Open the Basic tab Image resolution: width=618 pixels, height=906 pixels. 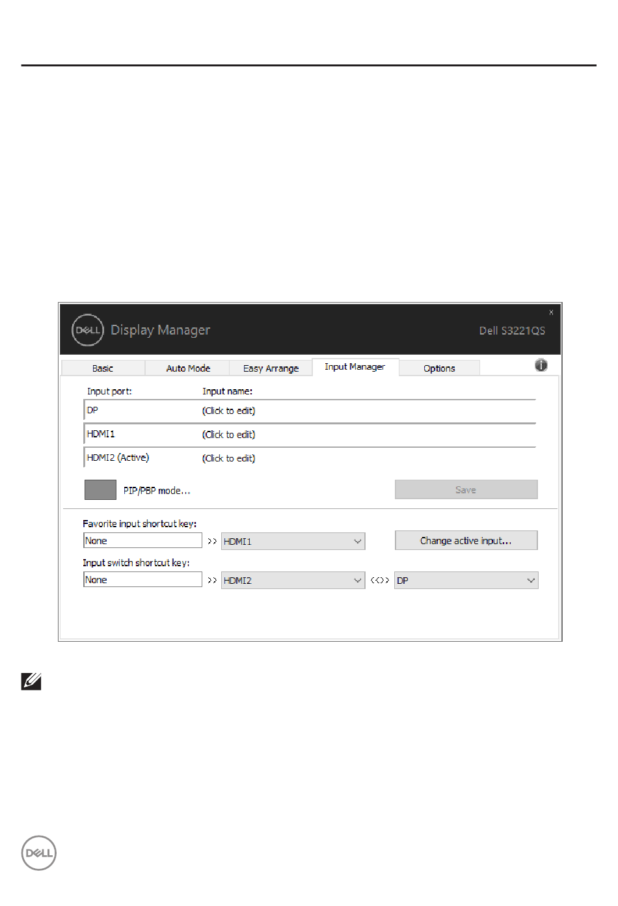tap(103, 368)
